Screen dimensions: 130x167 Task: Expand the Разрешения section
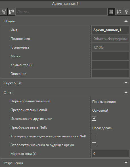[65, 163]
